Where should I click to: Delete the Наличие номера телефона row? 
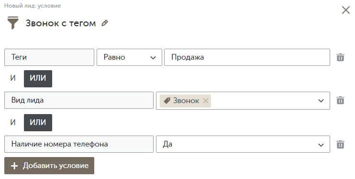(x=340, y=144)
